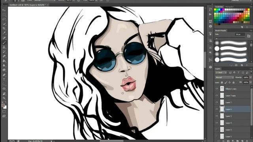The height and width of the screenshot is (142, 253).
Task: Lock all layer attributes
Action: 234,82
